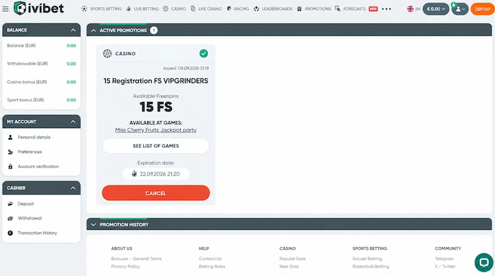
Task: Open the EN language selector
Action: pos(414,9)
